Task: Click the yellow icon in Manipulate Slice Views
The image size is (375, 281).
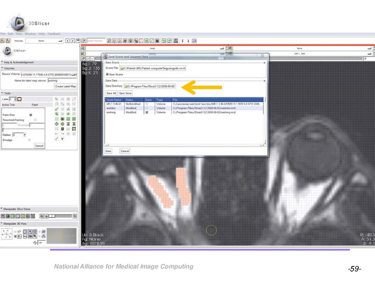Action: click(22, 216)
